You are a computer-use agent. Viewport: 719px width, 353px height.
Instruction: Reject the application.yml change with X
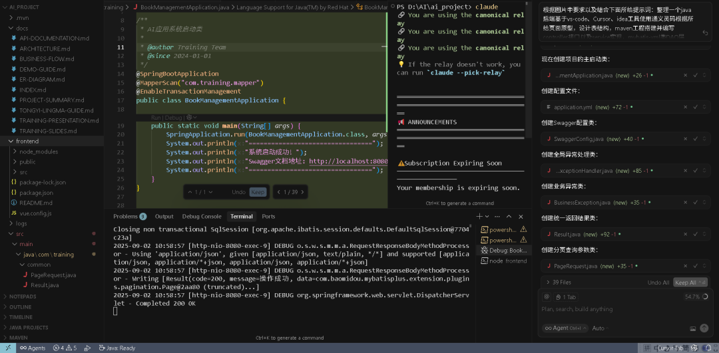(x=686, y=107)
